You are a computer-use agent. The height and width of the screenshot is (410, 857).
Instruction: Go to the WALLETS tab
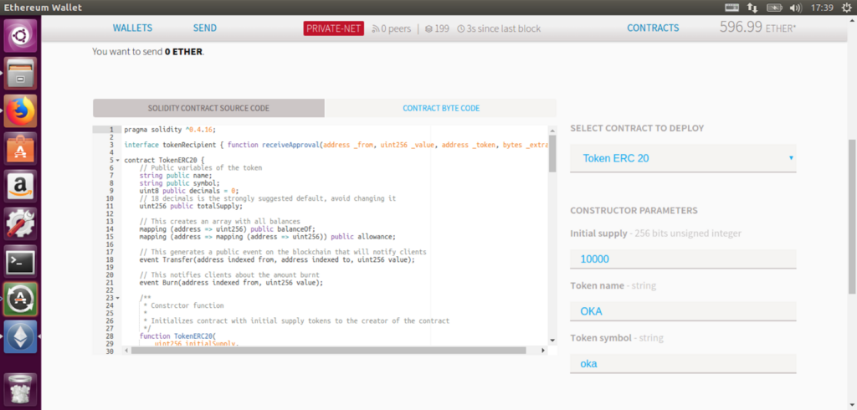pos(132,28)
